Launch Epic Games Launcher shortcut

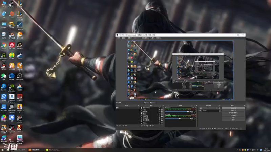click(x=12, y=109)
